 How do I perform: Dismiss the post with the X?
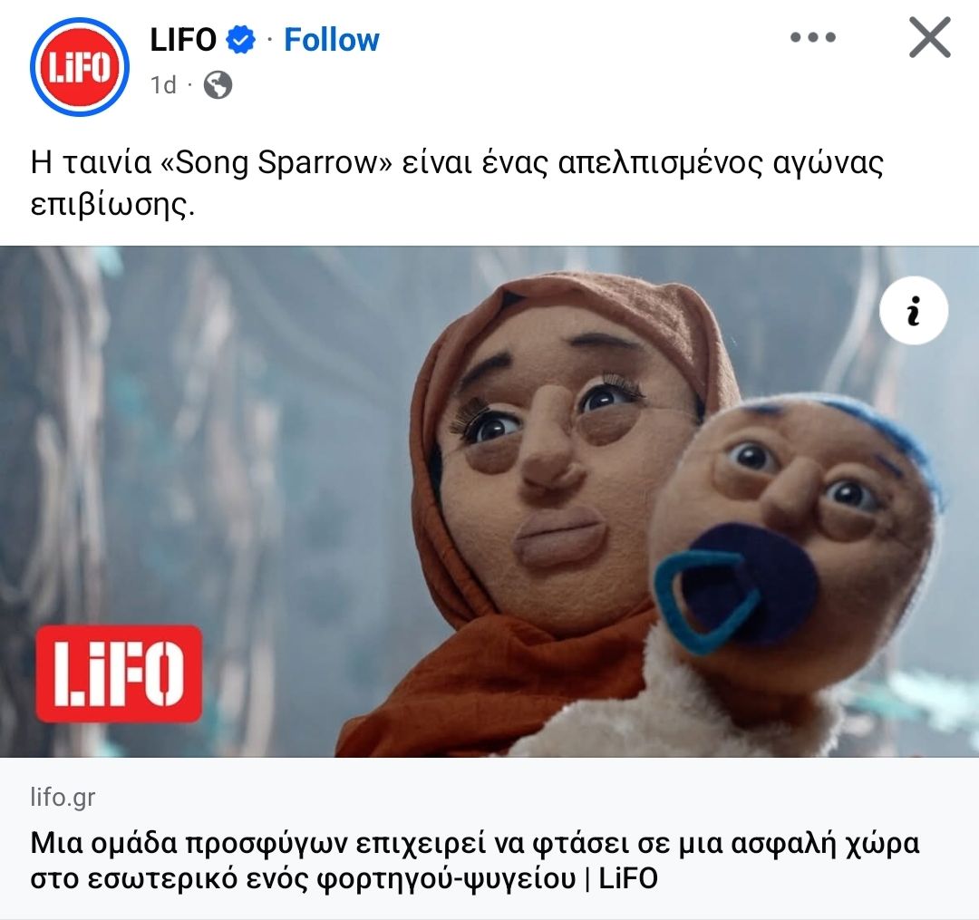coord(930,37)
